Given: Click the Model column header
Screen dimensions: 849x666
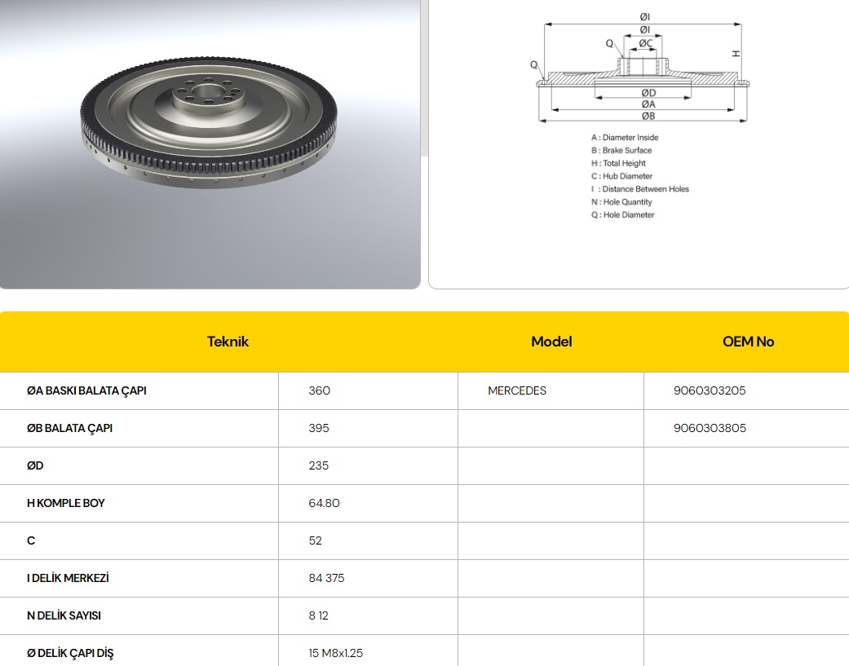Looking at the screenshot, I should click(x=551, y=342).
